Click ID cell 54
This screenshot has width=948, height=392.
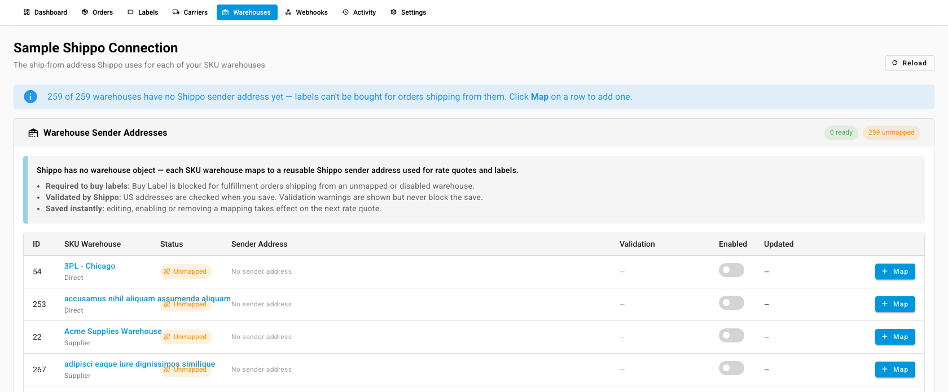37,271
